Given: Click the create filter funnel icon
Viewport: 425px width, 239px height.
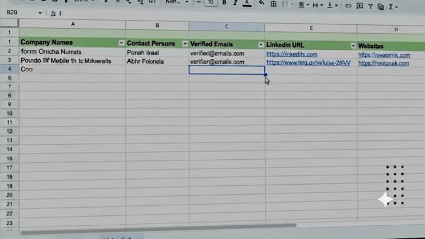Looking at the screenshot, I should [370, 6].
